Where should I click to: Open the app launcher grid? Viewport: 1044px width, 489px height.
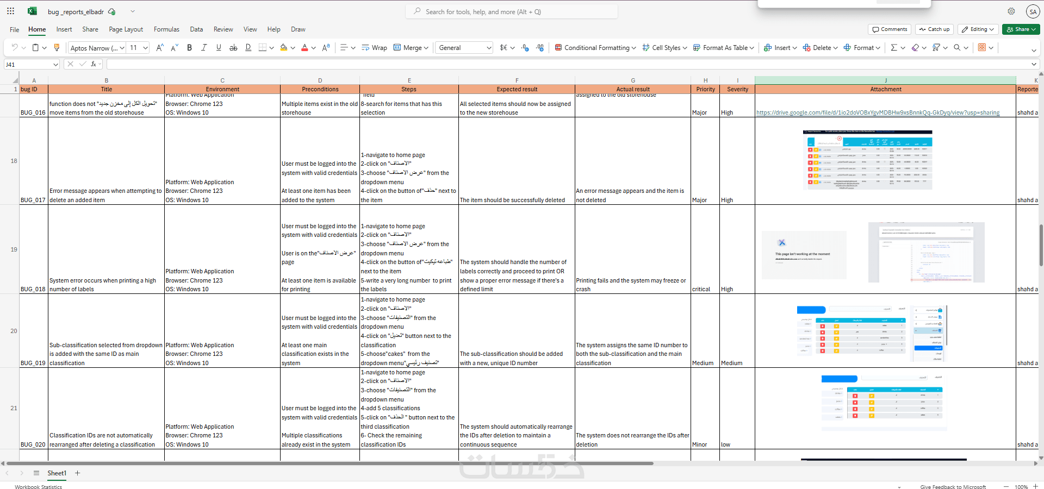(10, 11)
